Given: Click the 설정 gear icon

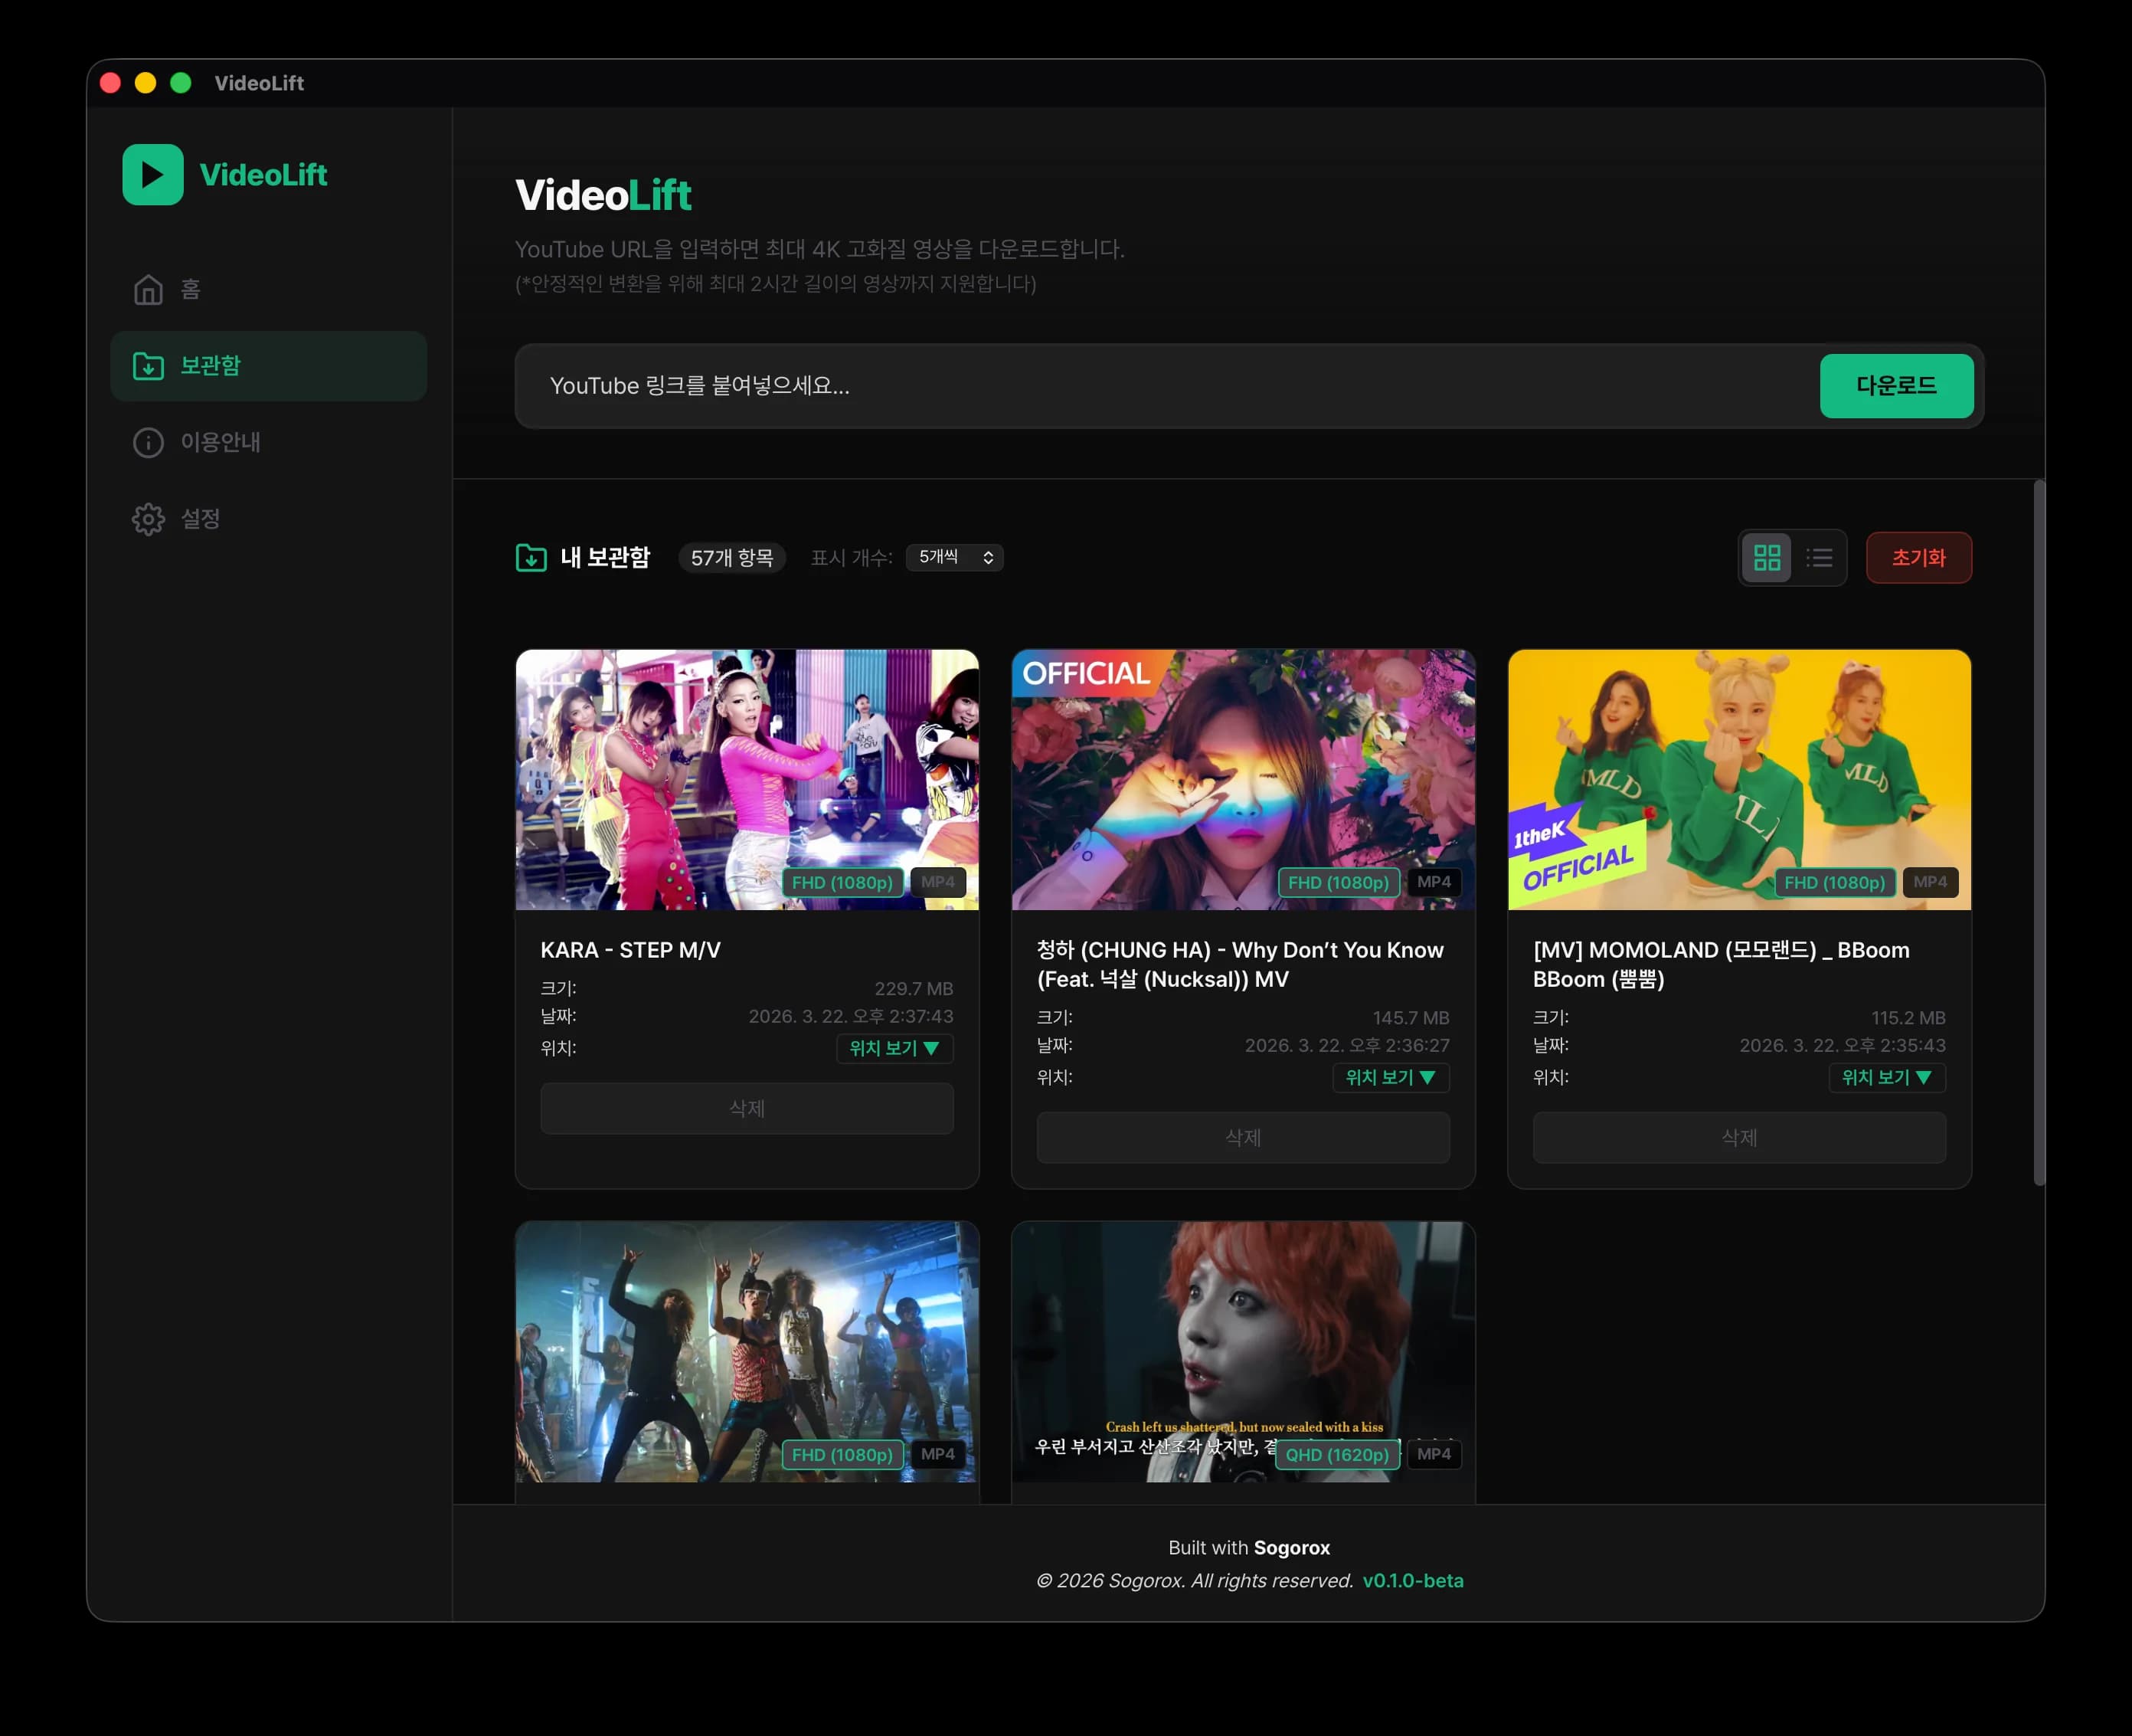Looking at the screenshot, I should (148, 519).
